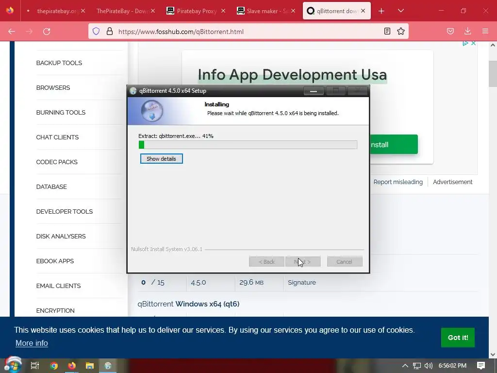
Task: Open Chrome from the taskbar
Action: point(53,366)
